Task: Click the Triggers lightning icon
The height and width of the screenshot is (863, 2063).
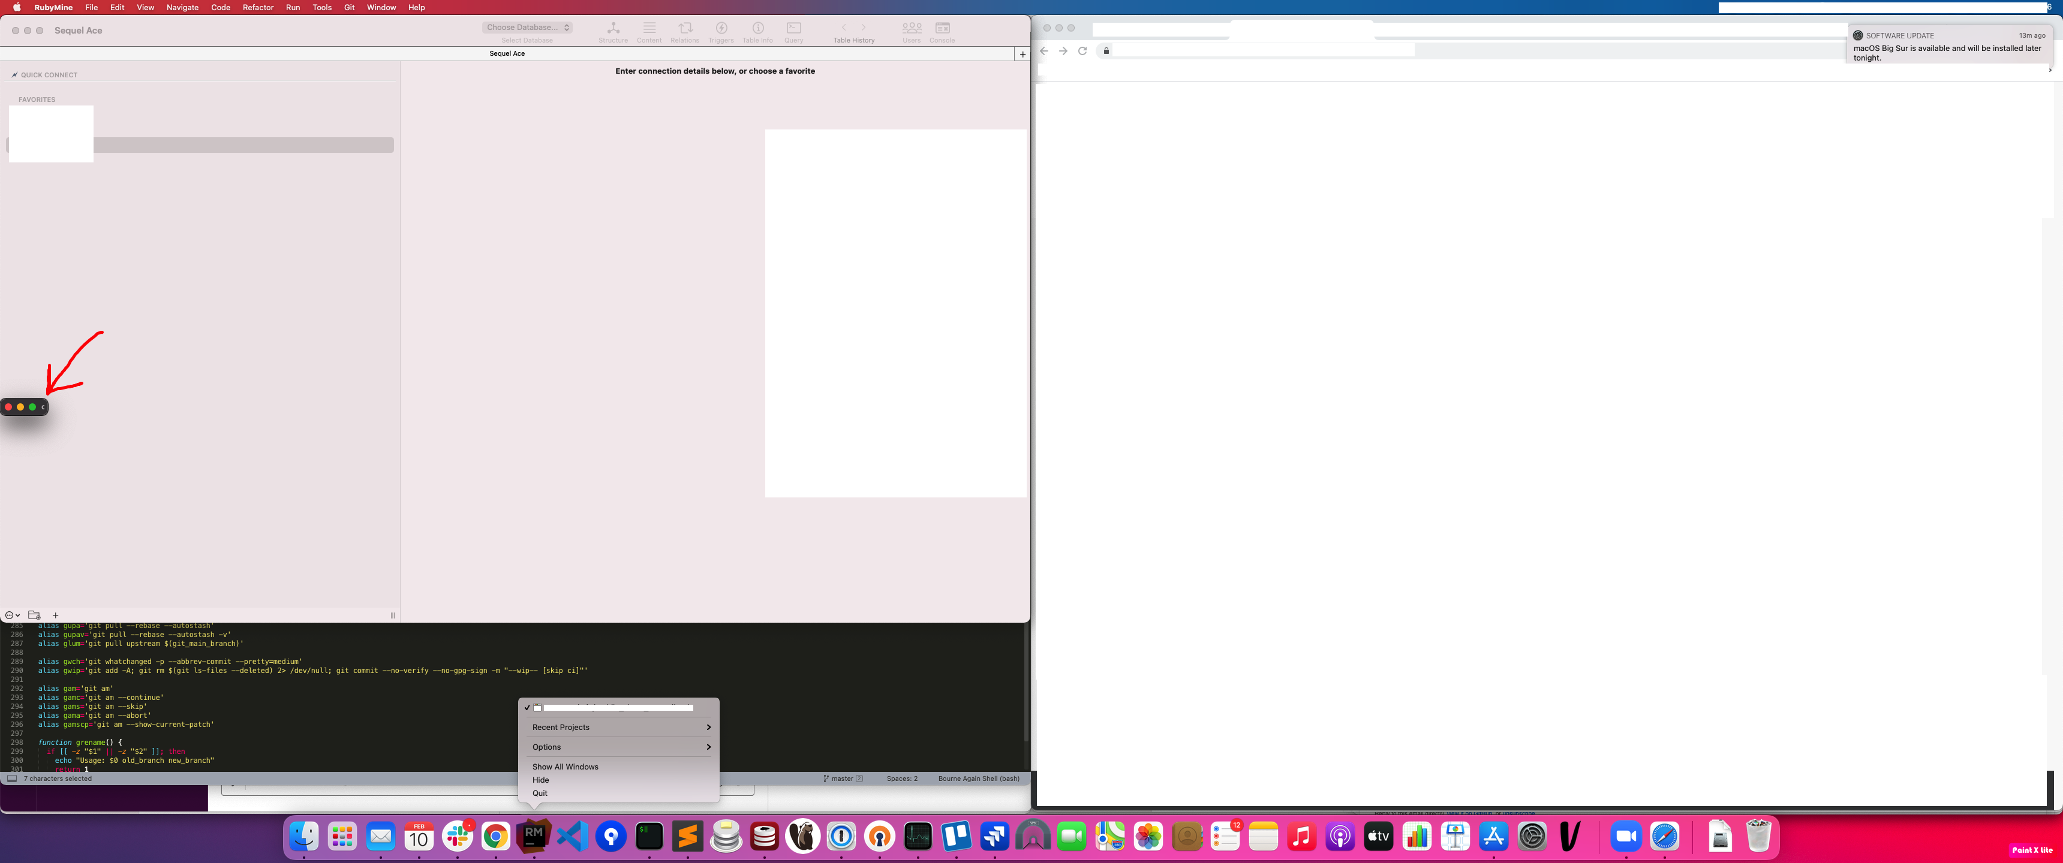Action: click(721, 31)
